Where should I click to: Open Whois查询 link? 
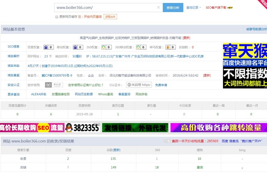(x=106, y=94)
